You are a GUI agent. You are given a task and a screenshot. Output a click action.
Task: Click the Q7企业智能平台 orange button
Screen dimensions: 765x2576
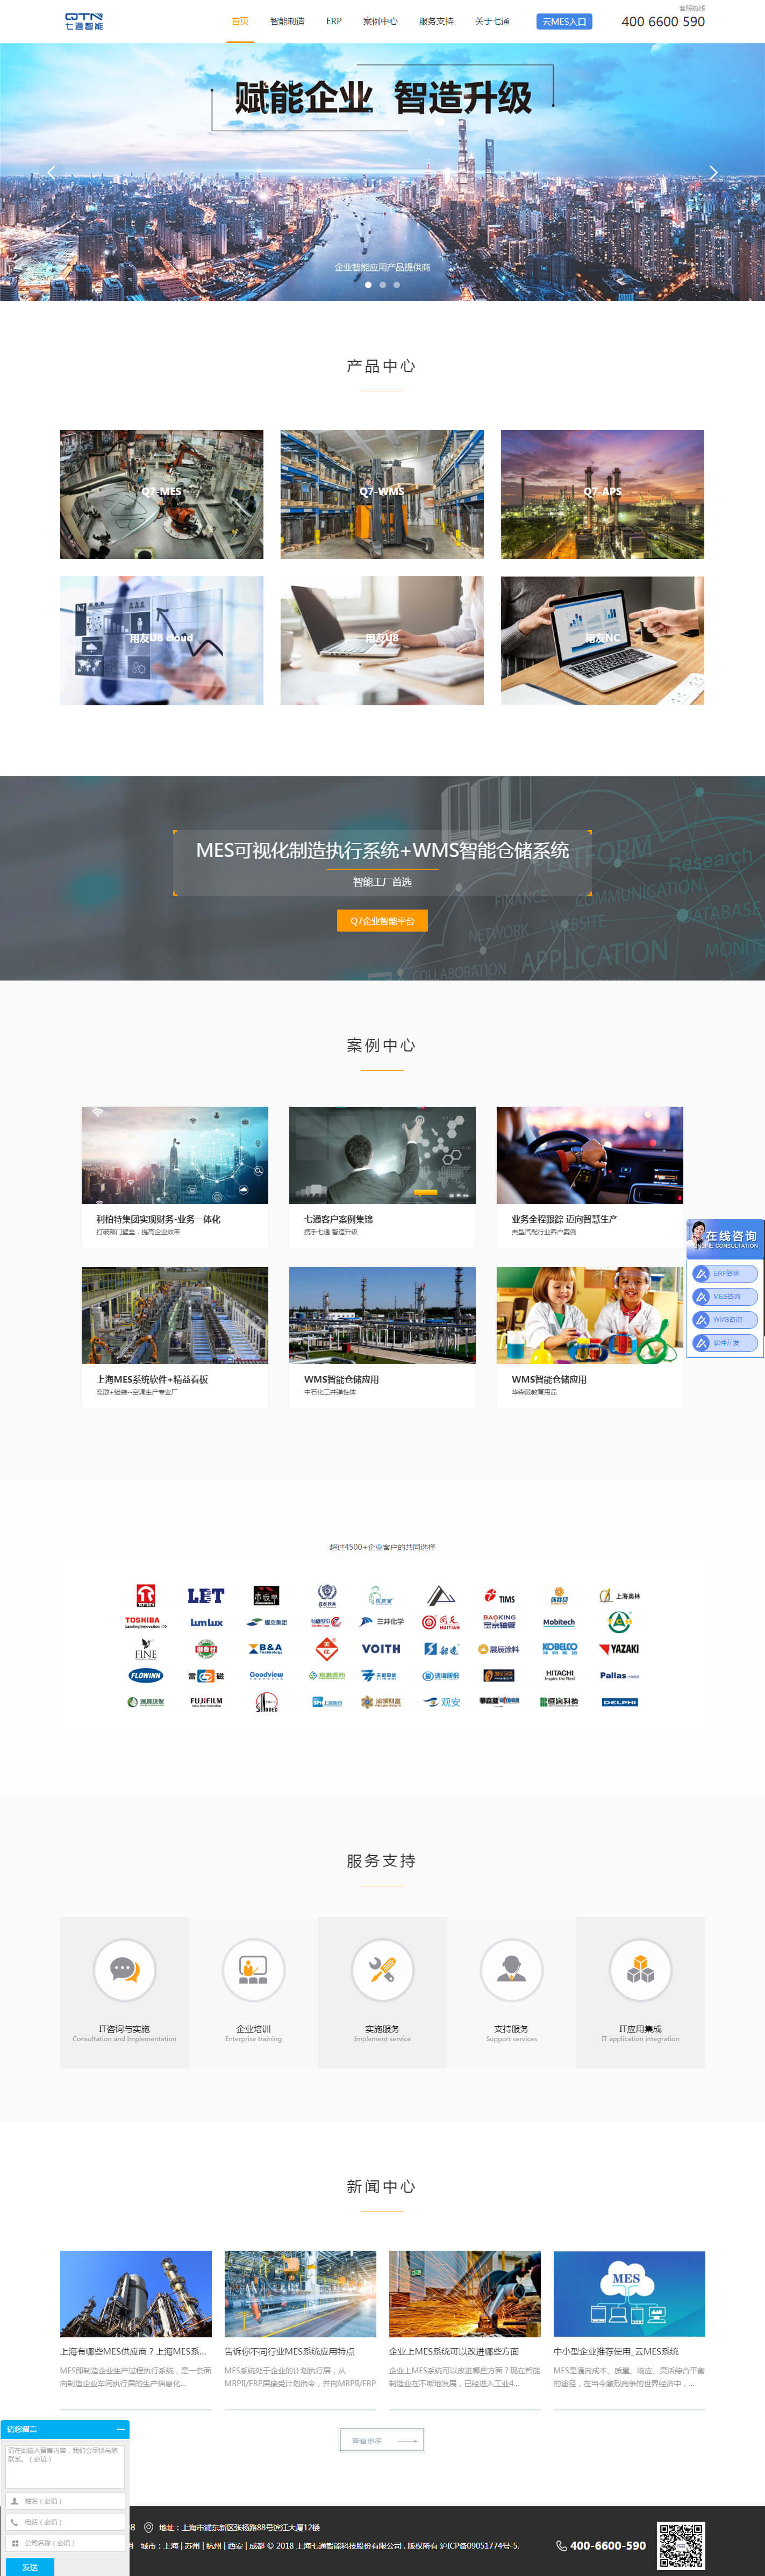[x=382, y=920]
